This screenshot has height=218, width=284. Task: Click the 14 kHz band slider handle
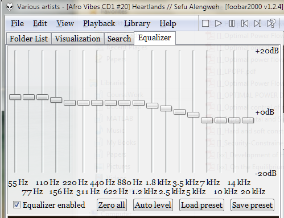[234, 120]
